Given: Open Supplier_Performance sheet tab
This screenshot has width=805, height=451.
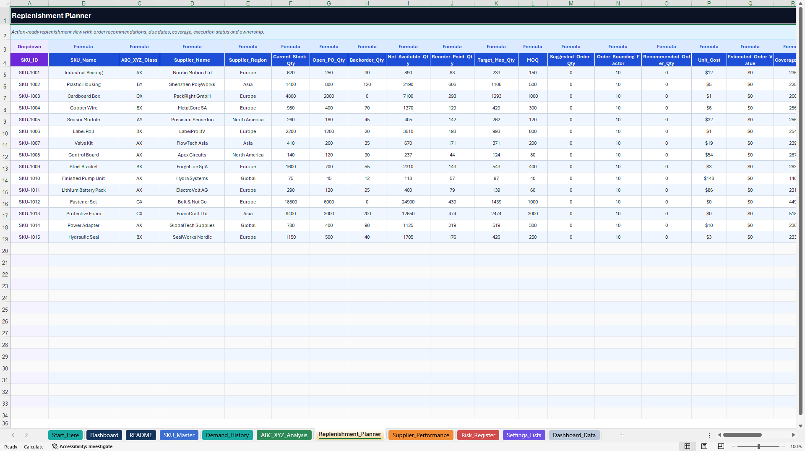Looking at the screenshot, I should click(421, 435).
